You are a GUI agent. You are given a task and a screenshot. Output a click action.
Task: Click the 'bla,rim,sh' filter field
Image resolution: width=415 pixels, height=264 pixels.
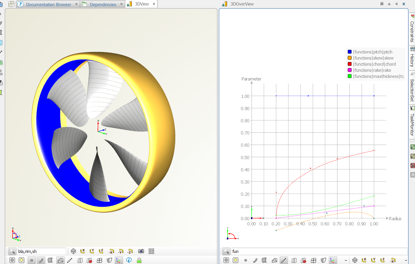pos(42,251)
